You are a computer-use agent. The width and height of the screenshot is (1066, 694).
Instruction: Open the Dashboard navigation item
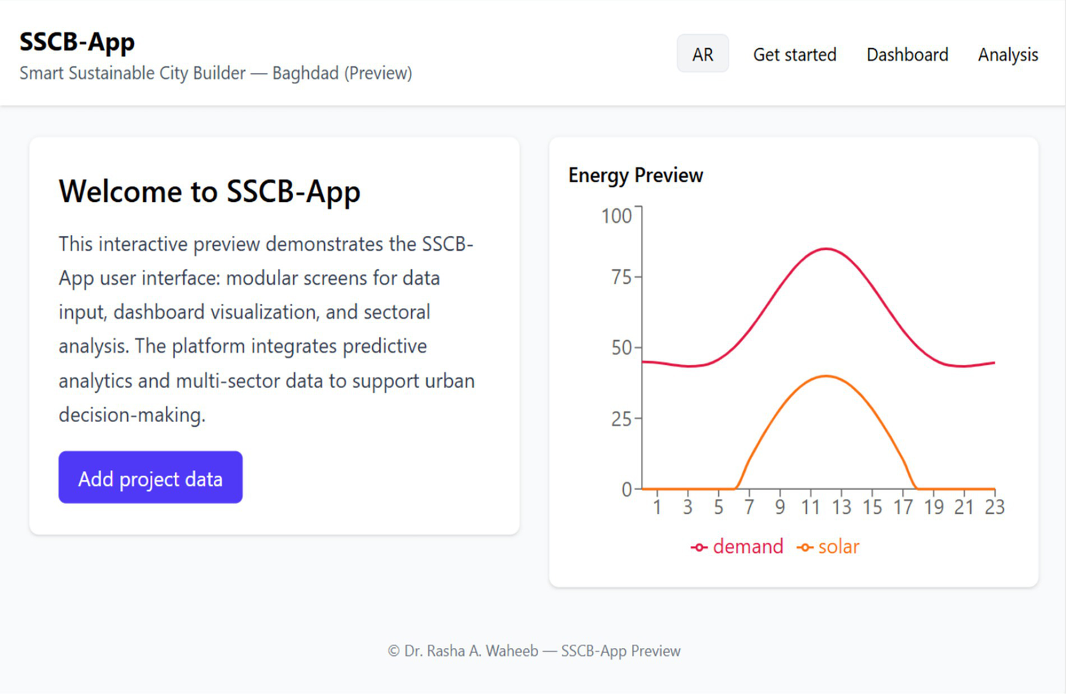click(907, 55)
